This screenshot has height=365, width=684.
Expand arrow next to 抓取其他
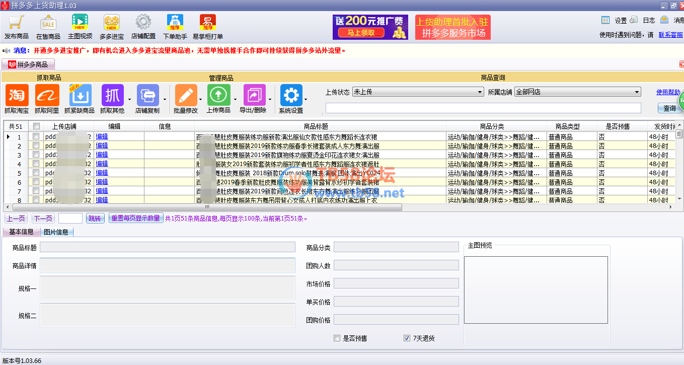click(130, 99)
